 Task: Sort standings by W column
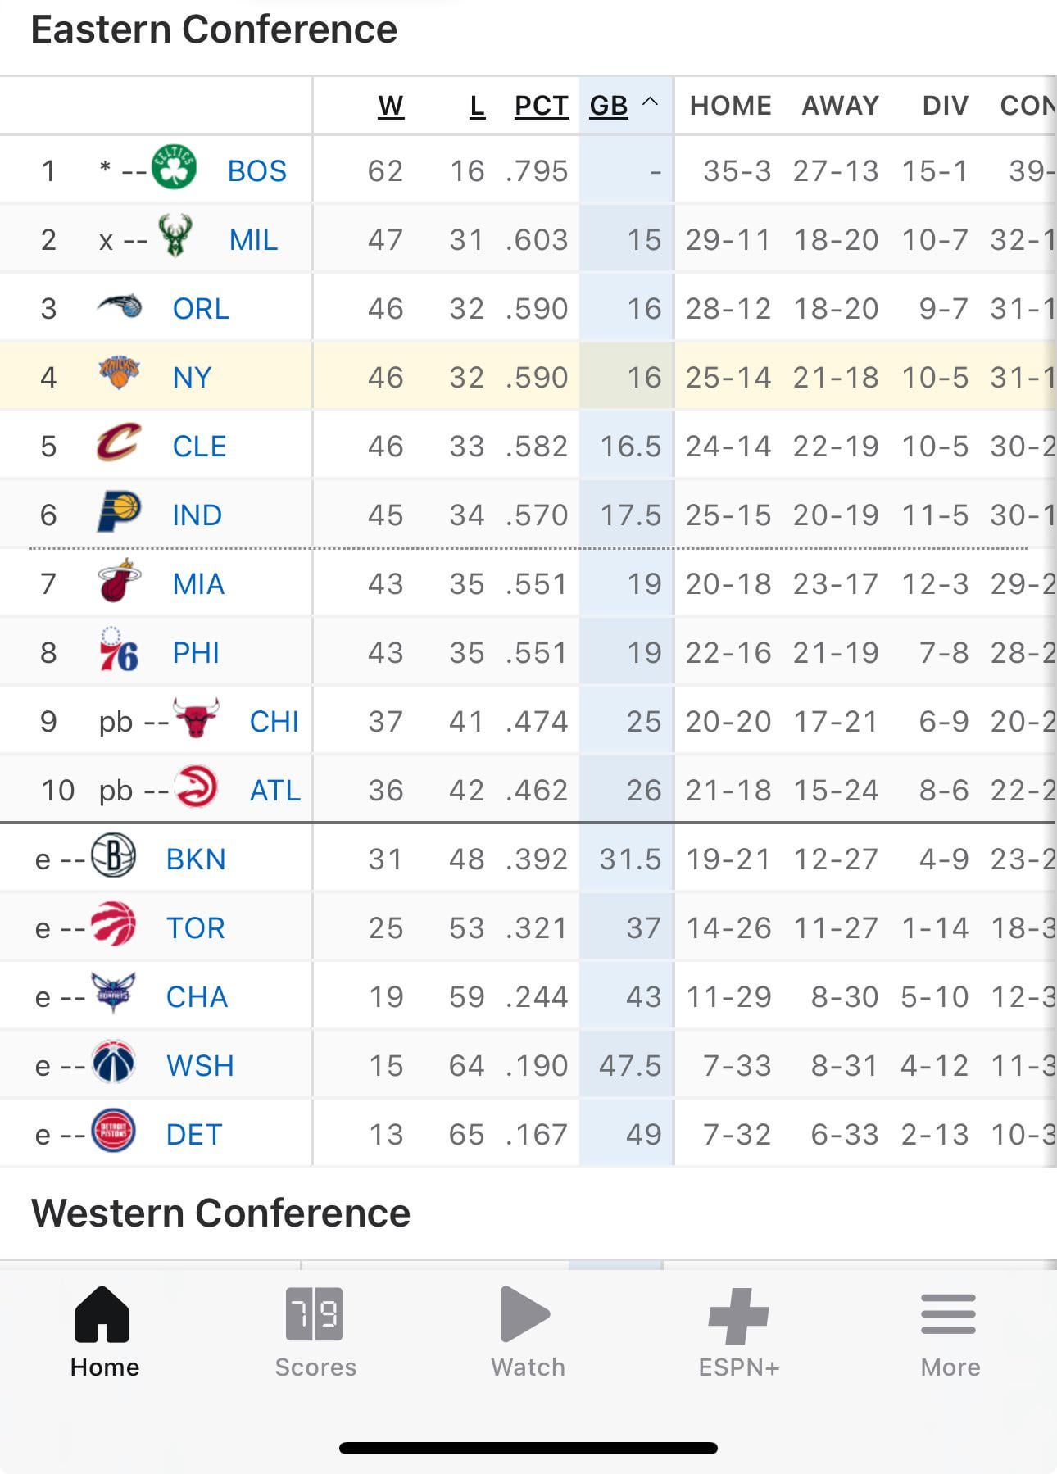[x=391, y=106]
